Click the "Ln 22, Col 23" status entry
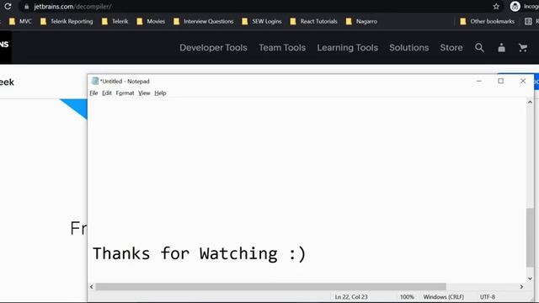539x303 pixels. (x=351, y=297)
